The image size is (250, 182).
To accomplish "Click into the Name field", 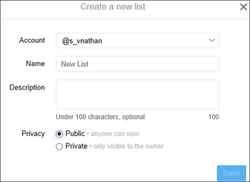I will tap(137, 64).
